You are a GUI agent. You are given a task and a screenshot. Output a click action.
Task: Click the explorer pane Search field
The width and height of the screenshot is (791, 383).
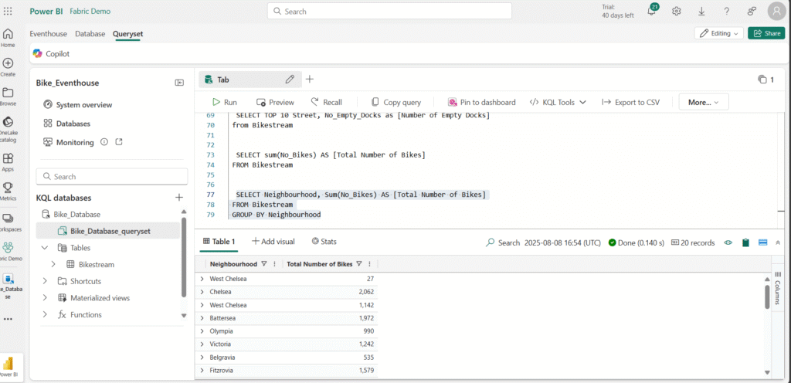tap(112, 176)
